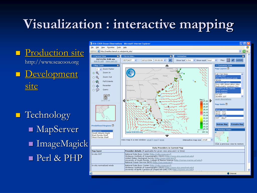
Task: Click the Java on/off switch icon
Action: coord(105,97)
